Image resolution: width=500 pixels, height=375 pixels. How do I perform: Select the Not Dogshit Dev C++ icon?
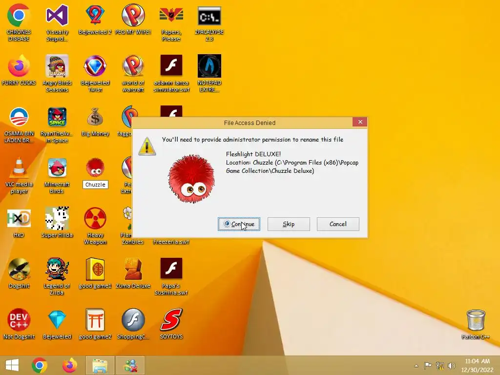[x=19, y=320]
